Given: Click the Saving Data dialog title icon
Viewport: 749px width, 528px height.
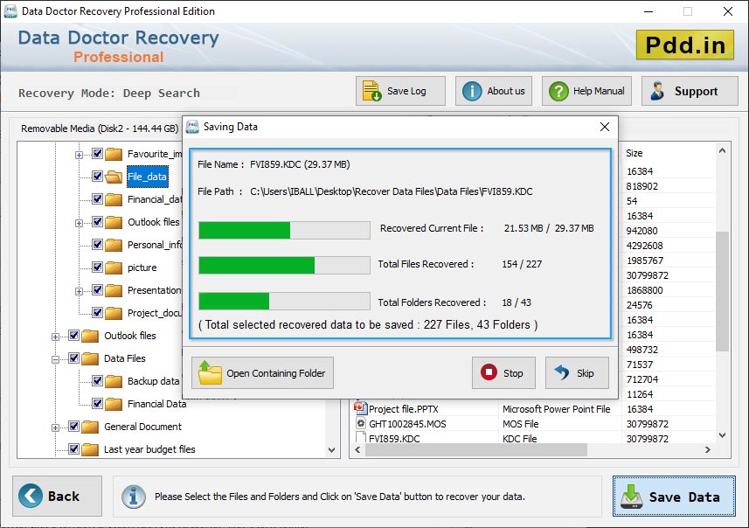Looking at the screenshot, I should (x=192, y=127).
